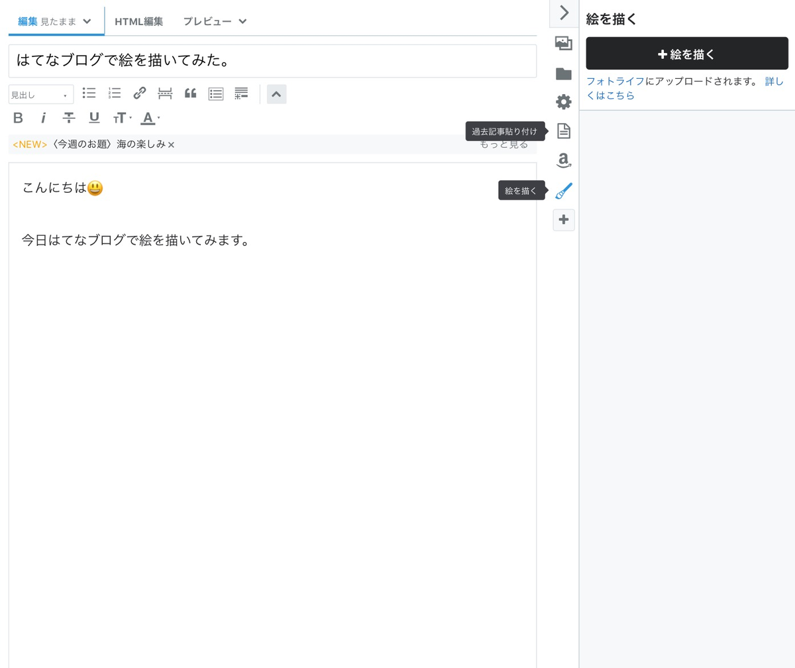Screen dimensions: 795x668
Task: Insert a bulleted list
Action: tap(89, 93)
